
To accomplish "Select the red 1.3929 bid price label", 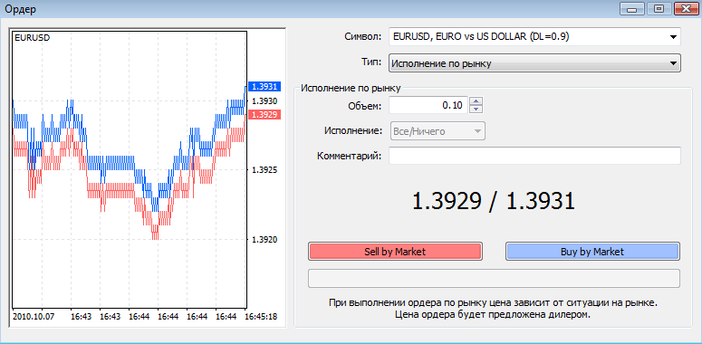I will (264, 115).
